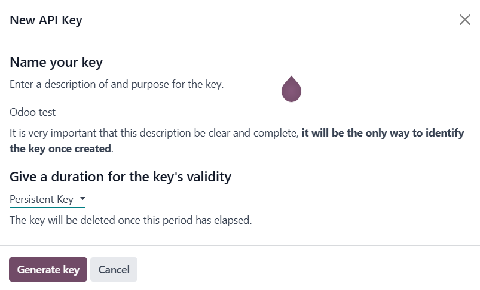Click the 'Give a duration for the key's validity' heading
The width and height of the screenshot is (480, 290).
(120, 177)
